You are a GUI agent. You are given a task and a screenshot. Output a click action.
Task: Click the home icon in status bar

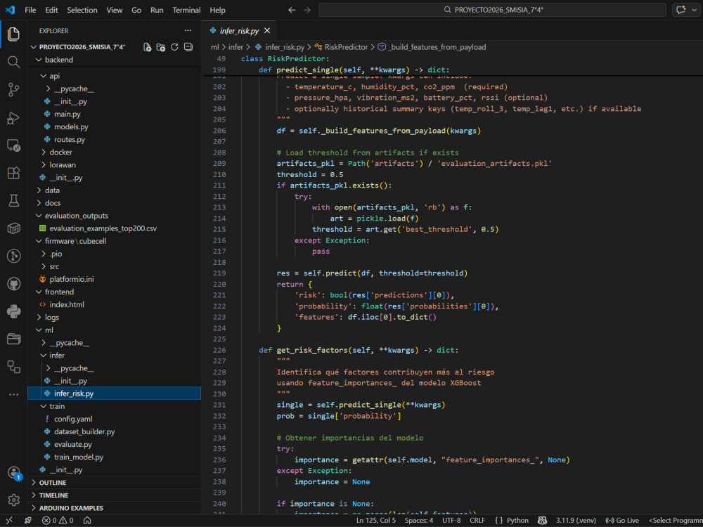(87, 520)
